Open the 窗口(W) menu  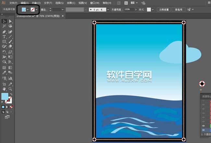click(x=94, y=3)
